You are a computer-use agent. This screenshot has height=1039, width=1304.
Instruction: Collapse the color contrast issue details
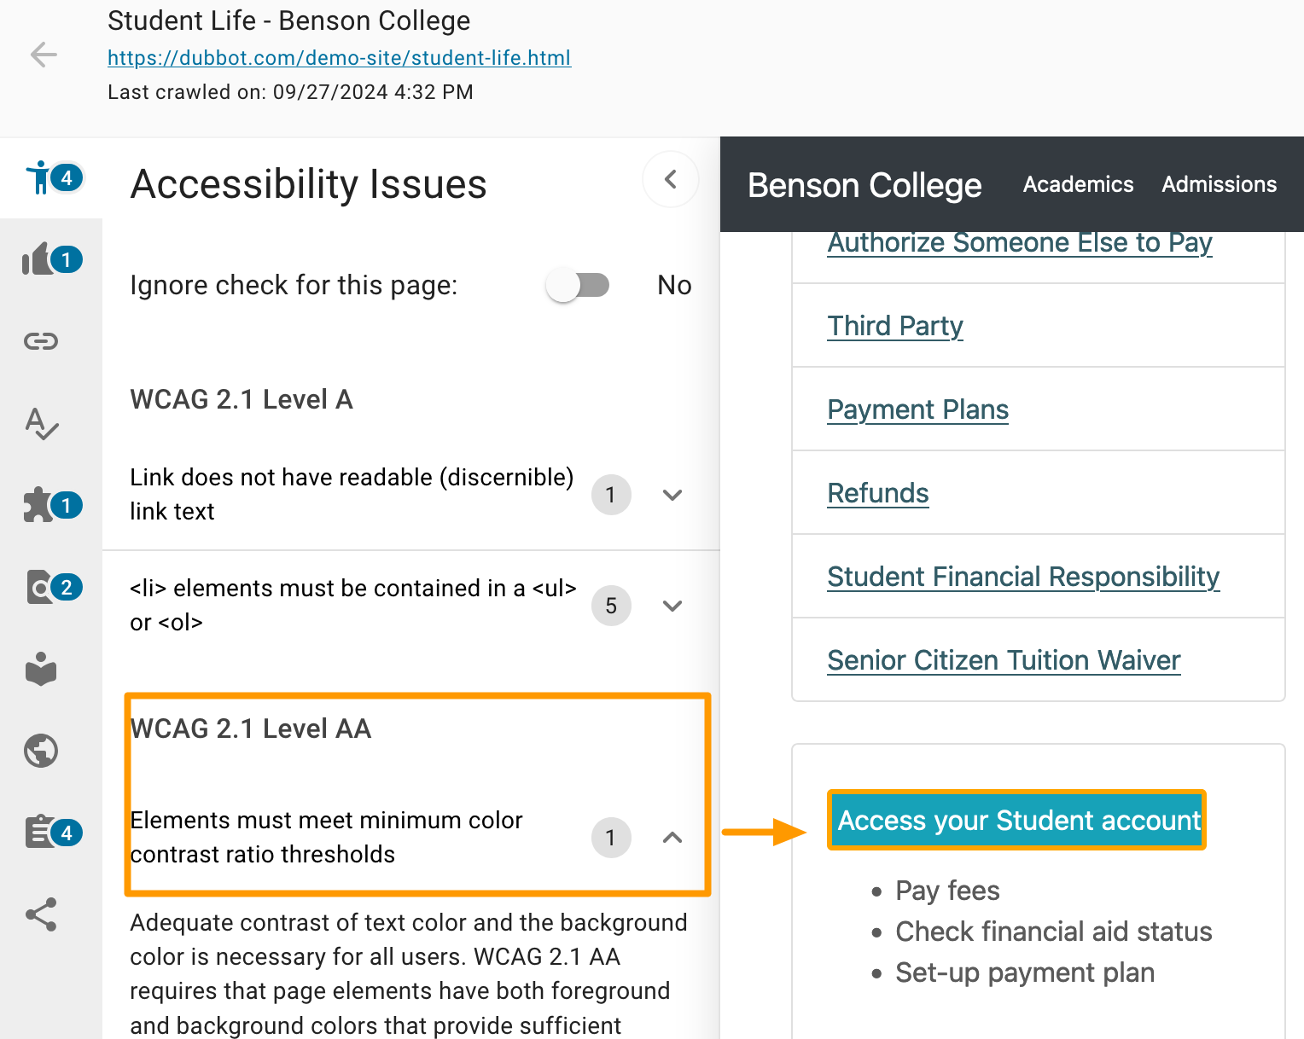pyautogui.click(x=672, y=838)
